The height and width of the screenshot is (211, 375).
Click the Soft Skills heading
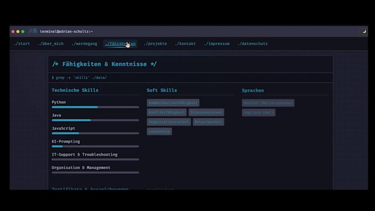162,90
